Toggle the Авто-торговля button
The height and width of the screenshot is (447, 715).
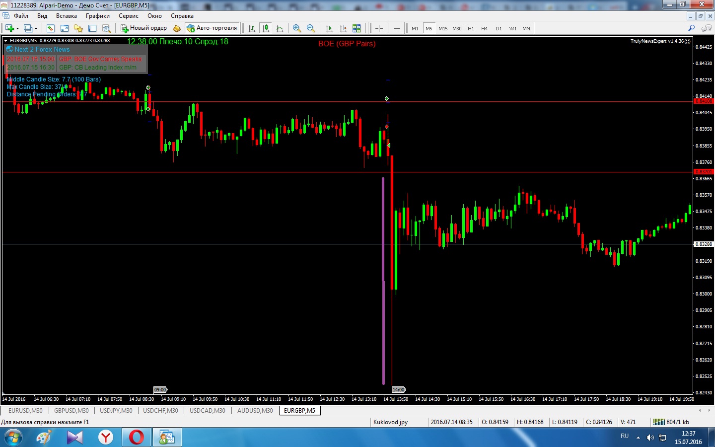tap(212, 28)
